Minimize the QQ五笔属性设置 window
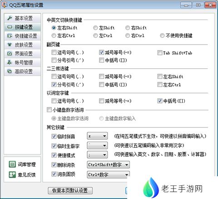The image size is (218, 199). coord(186,5)
